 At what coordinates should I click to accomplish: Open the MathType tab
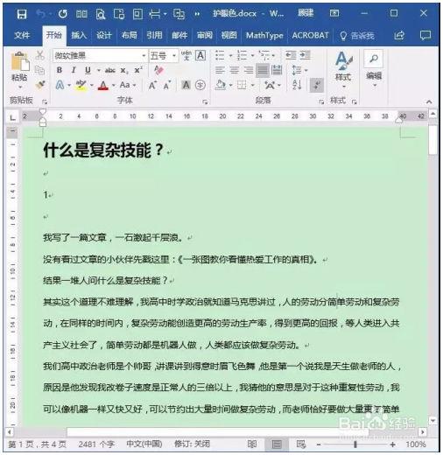tap(264, 36)
